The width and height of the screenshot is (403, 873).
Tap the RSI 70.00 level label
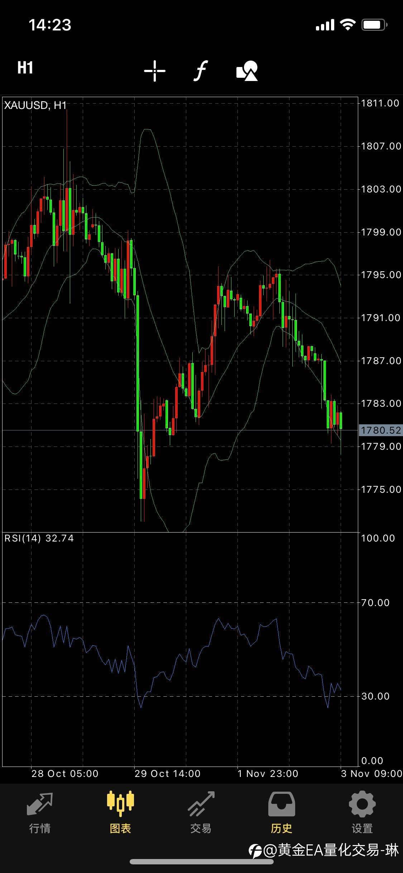(x=375, y=602)
